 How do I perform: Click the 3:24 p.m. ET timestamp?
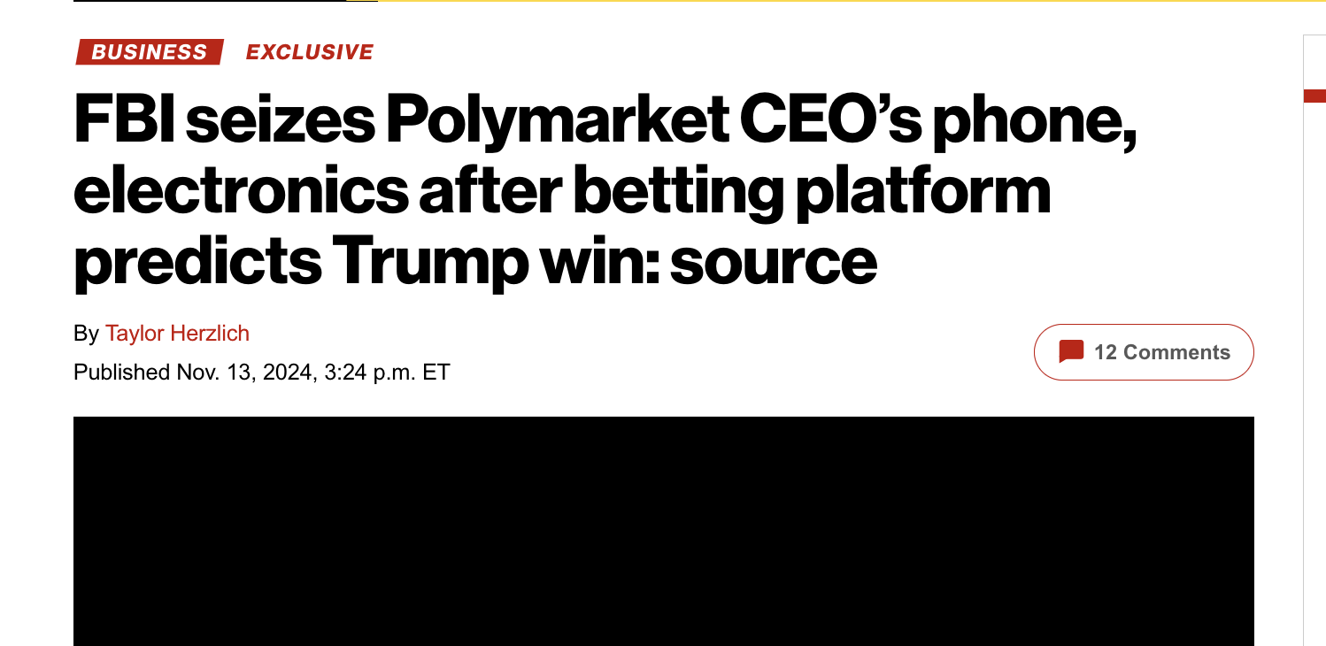[x=387, y=373]
